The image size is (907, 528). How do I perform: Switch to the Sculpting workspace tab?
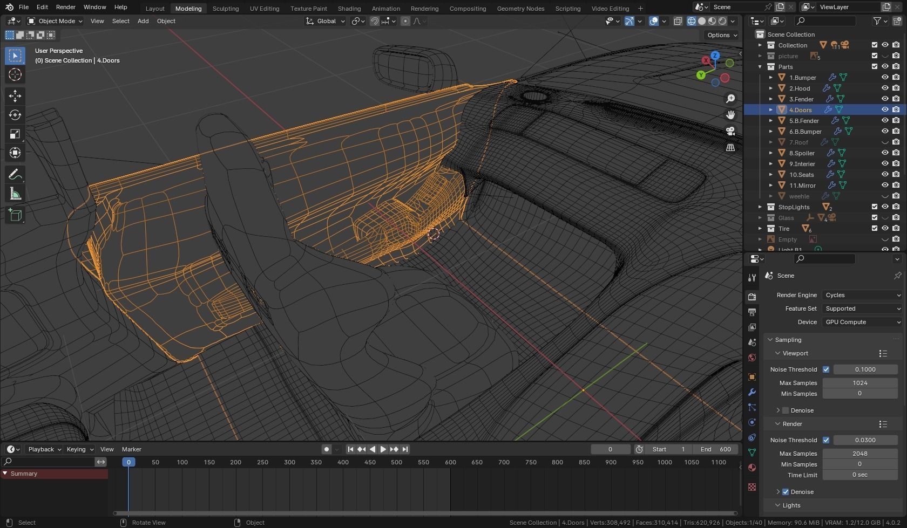coord(226,8)
